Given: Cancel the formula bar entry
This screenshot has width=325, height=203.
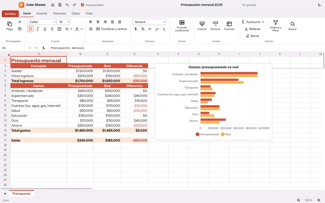Looking at the screenshot, I should point(30,48).
